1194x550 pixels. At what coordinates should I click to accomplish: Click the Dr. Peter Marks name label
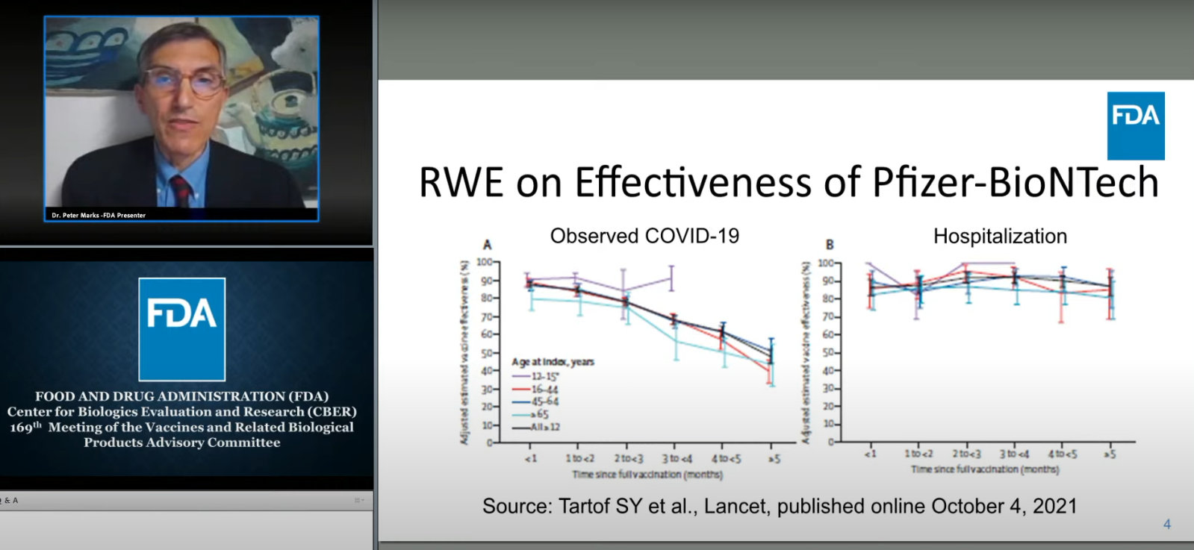(x=99, y=215)
